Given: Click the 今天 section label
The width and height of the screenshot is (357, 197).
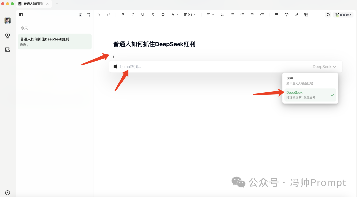Looking at the screenshot, I should point(24,28).
